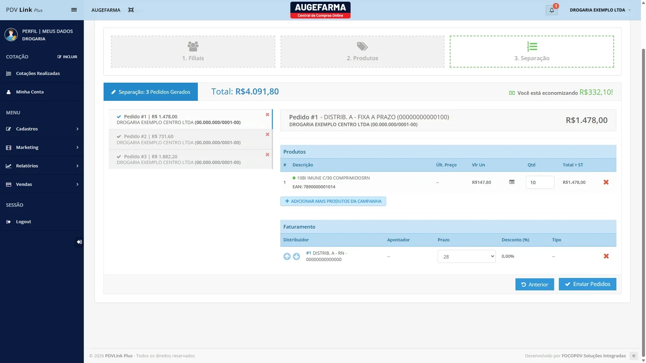Screen dimensions: 646x363
Task: Expand the Relatórios menu
Action: click(42, 166)
